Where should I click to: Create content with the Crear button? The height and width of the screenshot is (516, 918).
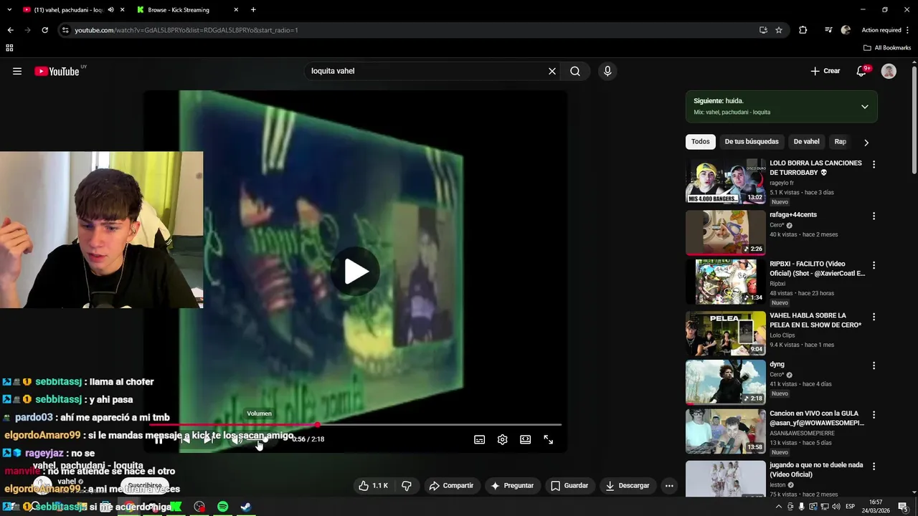click(x=825, y=71)
